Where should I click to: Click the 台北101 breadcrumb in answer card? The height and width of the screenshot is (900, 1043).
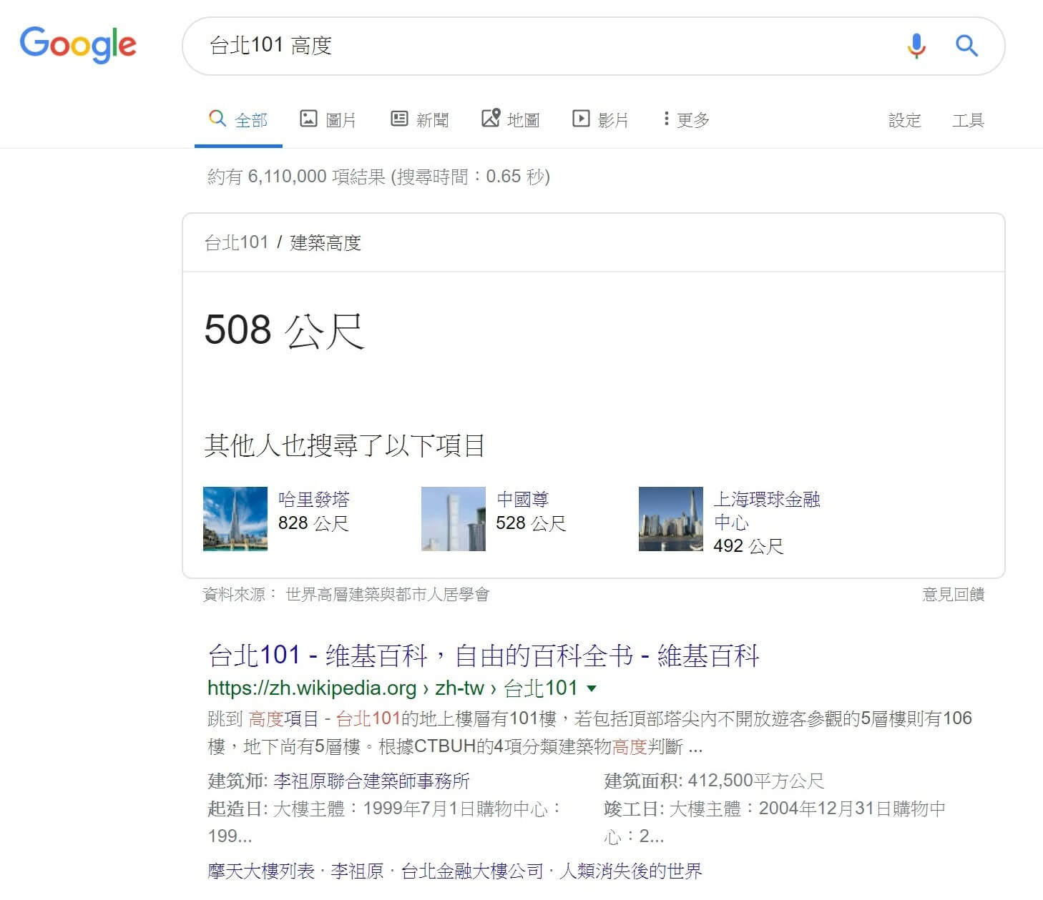236,243
